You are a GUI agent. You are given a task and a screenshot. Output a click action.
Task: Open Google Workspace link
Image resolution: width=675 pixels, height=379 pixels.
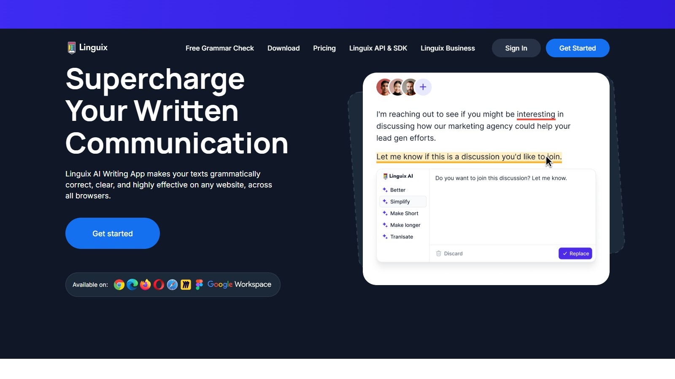pyautogui.click(x=239, y=285)
